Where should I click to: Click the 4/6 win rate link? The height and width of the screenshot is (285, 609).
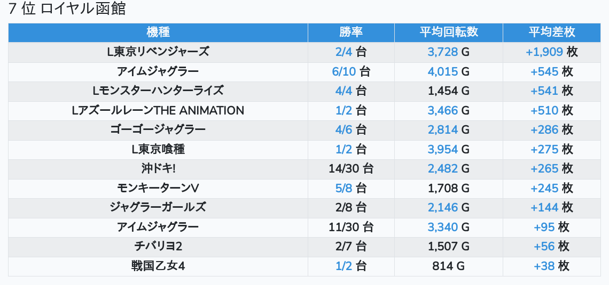tap(344, 130)
